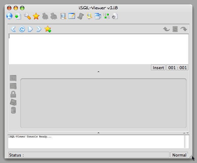Click the second grayed-out printer icon
197x163 pixels.
[x=54, y=16]
